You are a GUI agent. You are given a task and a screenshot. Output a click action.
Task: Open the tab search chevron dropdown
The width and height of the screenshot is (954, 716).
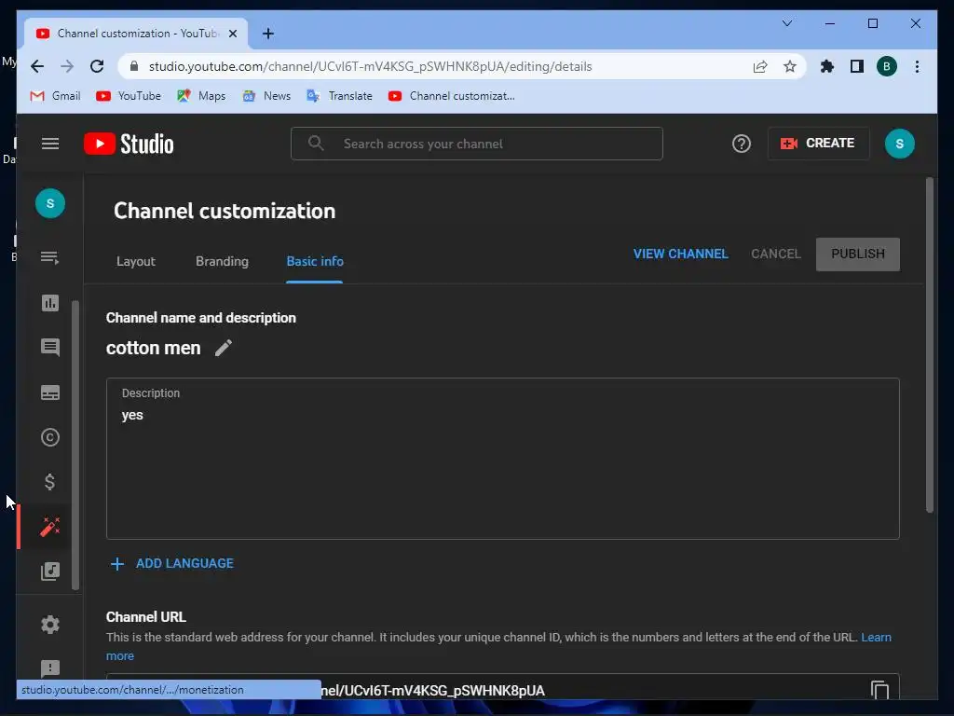786,23
